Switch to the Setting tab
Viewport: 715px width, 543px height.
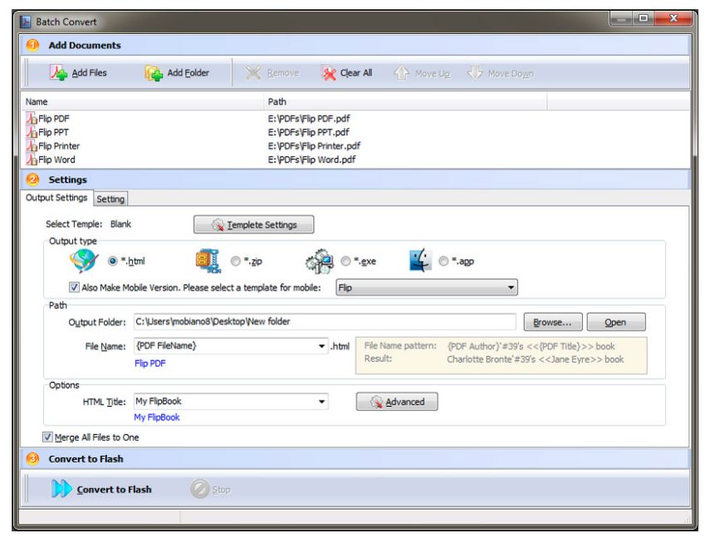110,198
